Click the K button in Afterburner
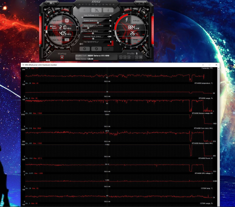The width and height of the screenshot is (235, 207). pyautogui.click(x=85, y=10)
